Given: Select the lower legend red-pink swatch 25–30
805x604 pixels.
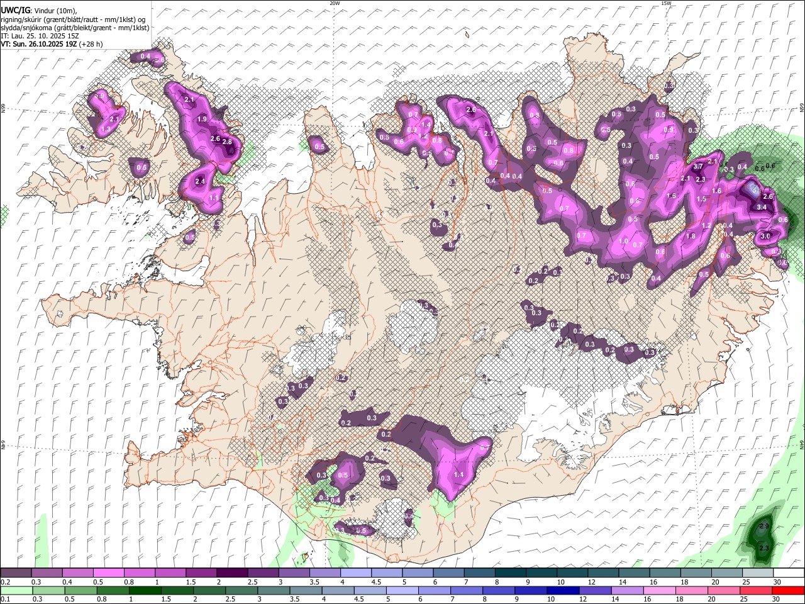Looking at the screenshot, I should coord(755,591).
